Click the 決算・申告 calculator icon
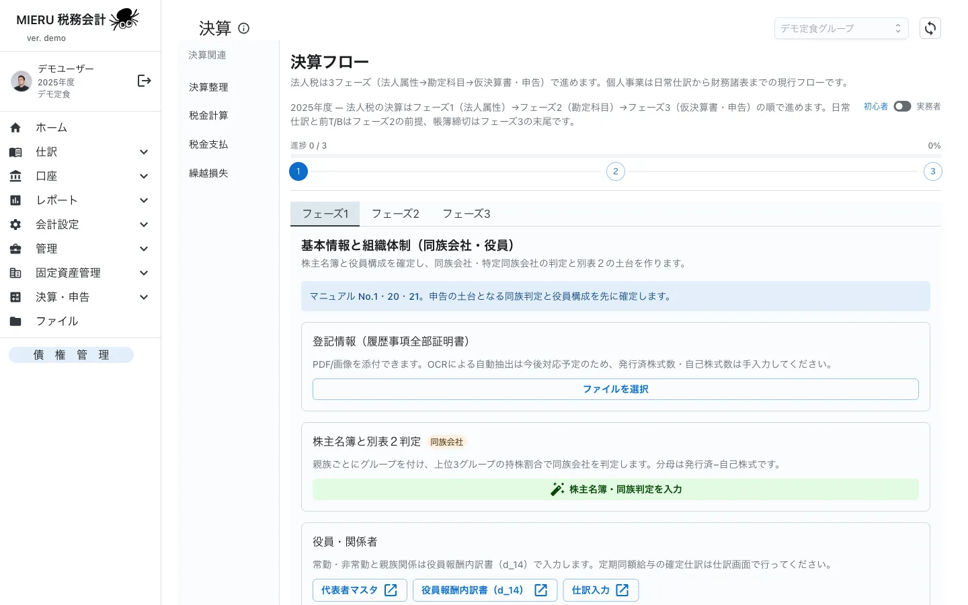The width and height of the screenshot is (968, 605). 15,297
